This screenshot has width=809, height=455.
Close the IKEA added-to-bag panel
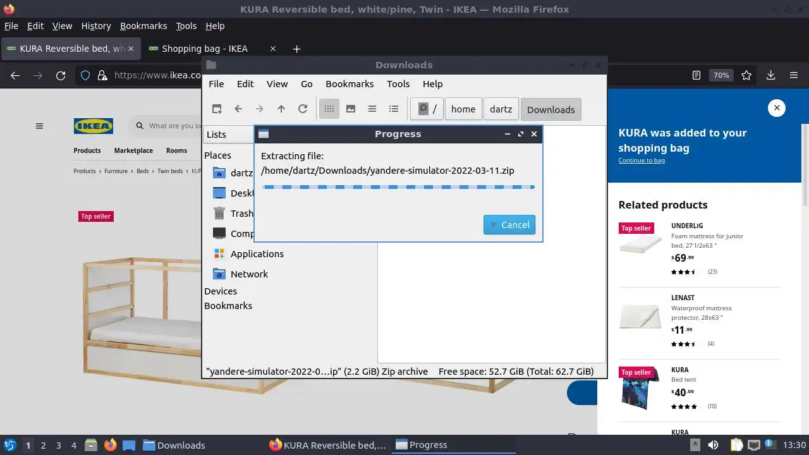pos(777,108)
